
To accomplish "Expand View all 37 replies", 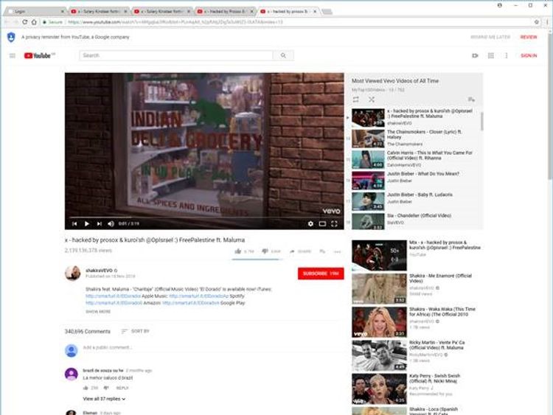I will tap(104, 399).
